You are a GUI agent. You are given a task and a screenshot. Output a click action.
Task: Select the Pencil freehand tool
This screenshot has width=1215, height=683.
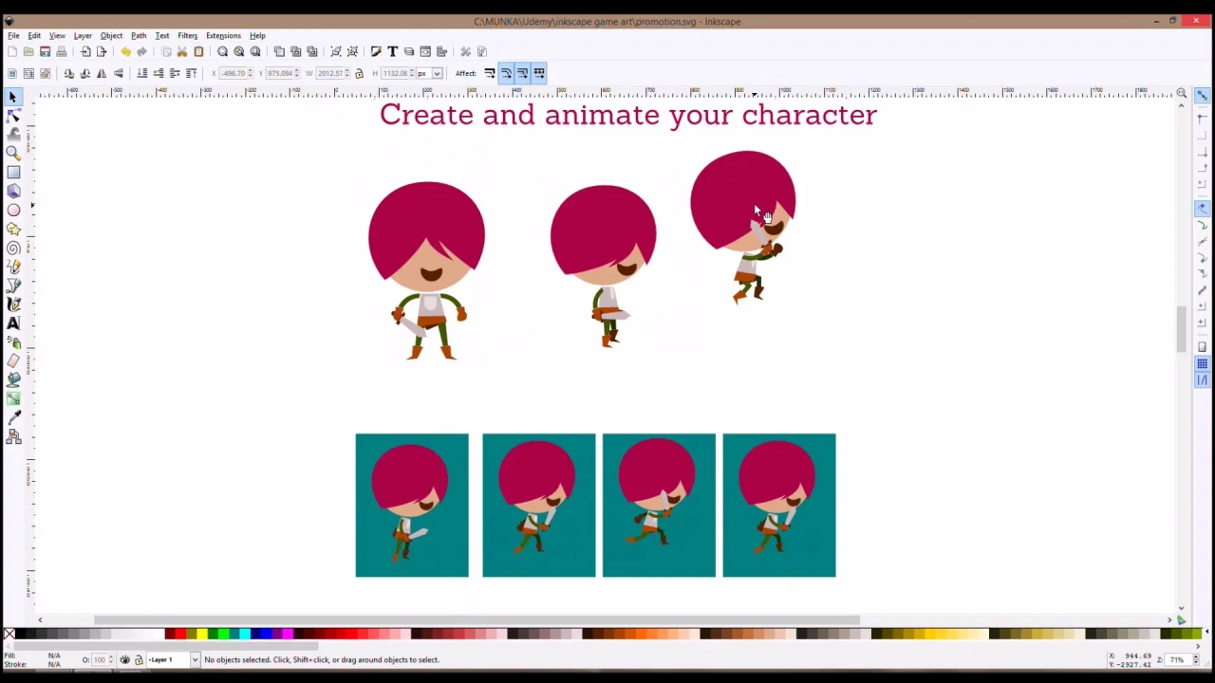(x=13, y=268)
